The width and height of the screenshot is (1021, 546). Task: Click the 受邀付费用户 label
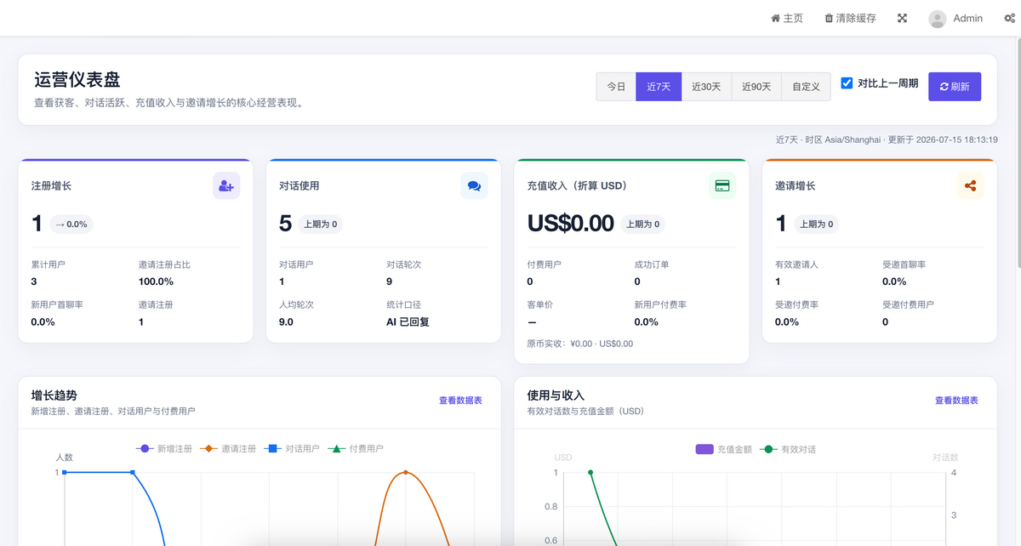point(909,304)
